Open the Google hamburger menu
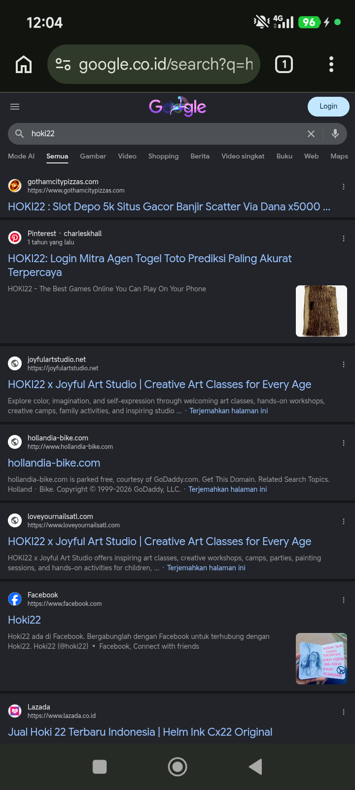 click(15, 107)
